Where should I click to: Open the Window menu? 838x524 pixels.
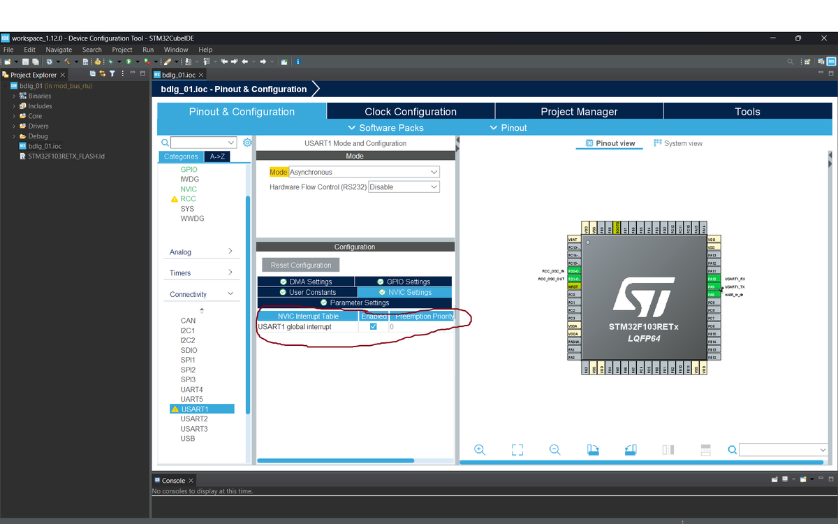(x=176, y=50)
